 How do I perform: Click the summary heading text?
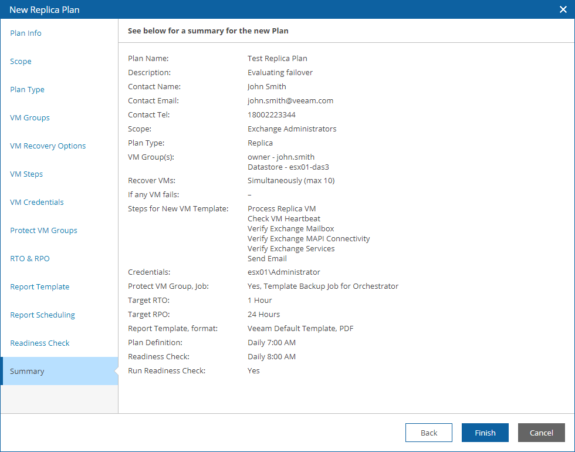(x=208, y=31)
